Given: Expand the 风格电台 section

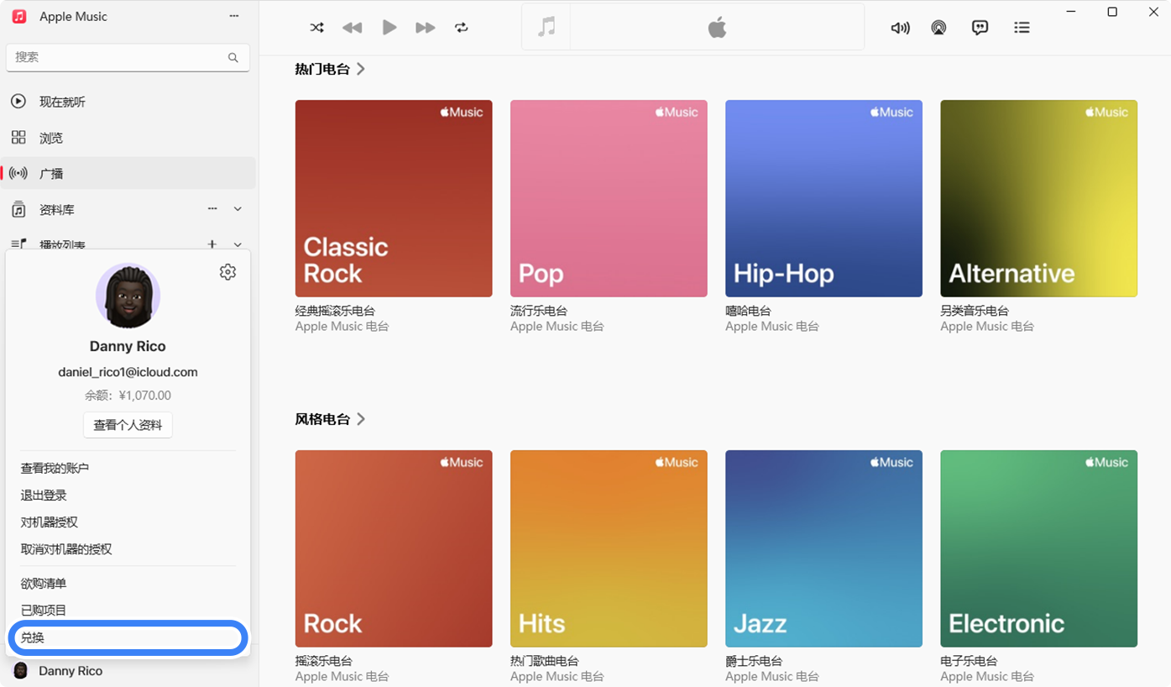Looking at the screenshot, I should tap(330, 419).
